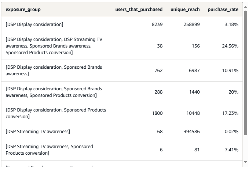Select the 258899 unique reach value
Screen dimensions: 249x170
tap(190, 24)
